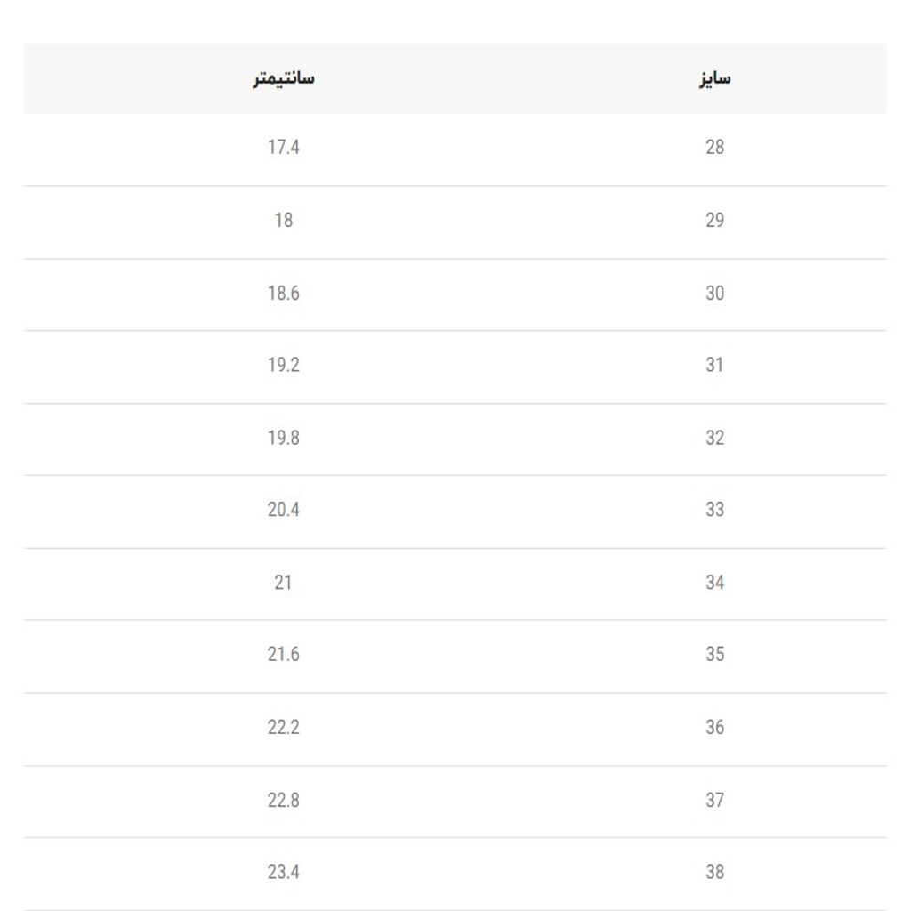
Task: Click the سانتیمتر column header
Action: 284,78
